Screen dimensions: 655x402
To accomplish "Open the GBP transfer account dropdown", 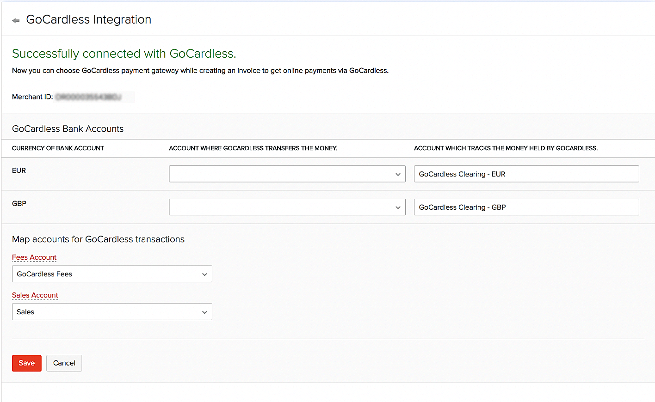I will pyautogui.click(x=287, y=207).
